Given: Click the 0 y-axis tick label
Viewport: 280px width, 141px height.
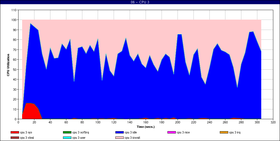Looking at the screenshot, I should click(x=16, y=119).
